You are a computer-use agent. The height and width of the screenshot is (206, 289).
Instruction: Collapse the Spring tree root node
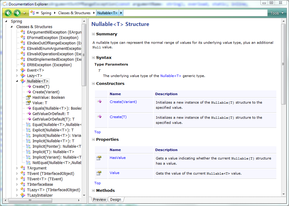(6, 21)
